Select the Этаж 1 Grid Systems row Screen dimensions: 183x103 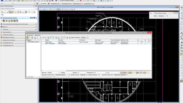96,43
